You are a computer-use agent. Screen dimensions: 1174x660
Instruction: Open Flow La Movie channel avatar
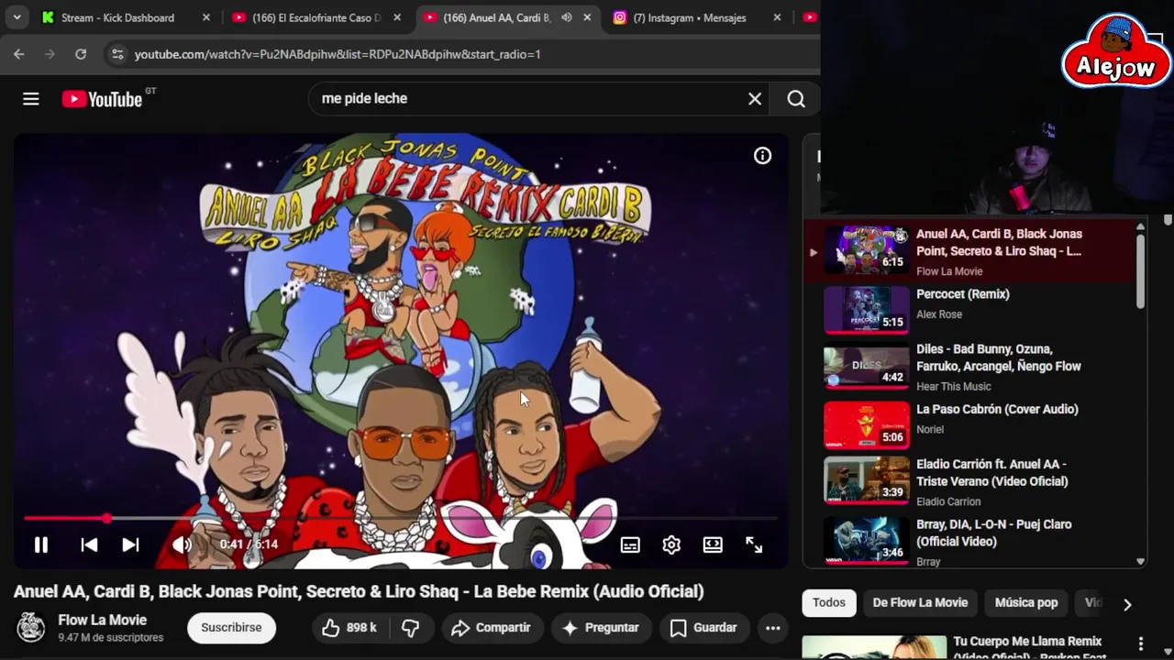click(x=31, y=628)
